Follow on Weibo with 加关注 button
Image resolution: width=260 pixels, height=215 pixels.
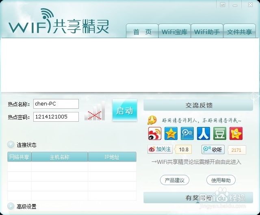tap(160, 149)
